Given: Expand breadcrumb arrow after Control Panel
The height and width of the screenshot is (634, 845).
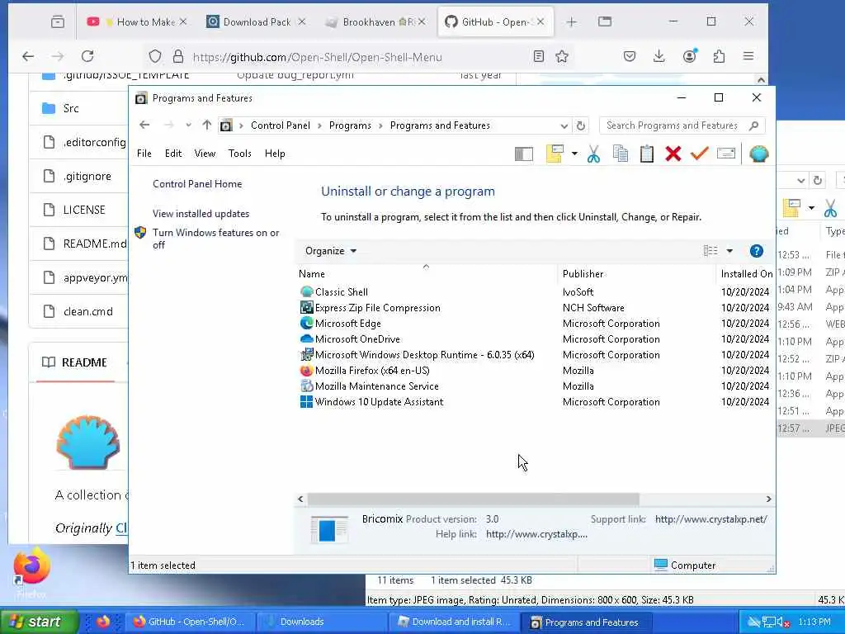Looking at the screenshot, I should (x=319, y=125).
